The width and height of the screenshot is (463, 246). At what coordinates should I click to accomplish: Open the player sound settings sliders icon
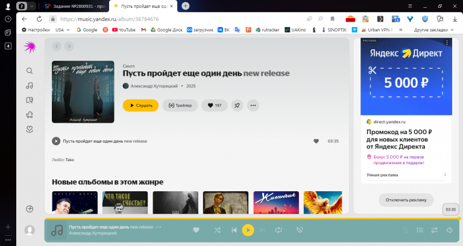(434, 230)
